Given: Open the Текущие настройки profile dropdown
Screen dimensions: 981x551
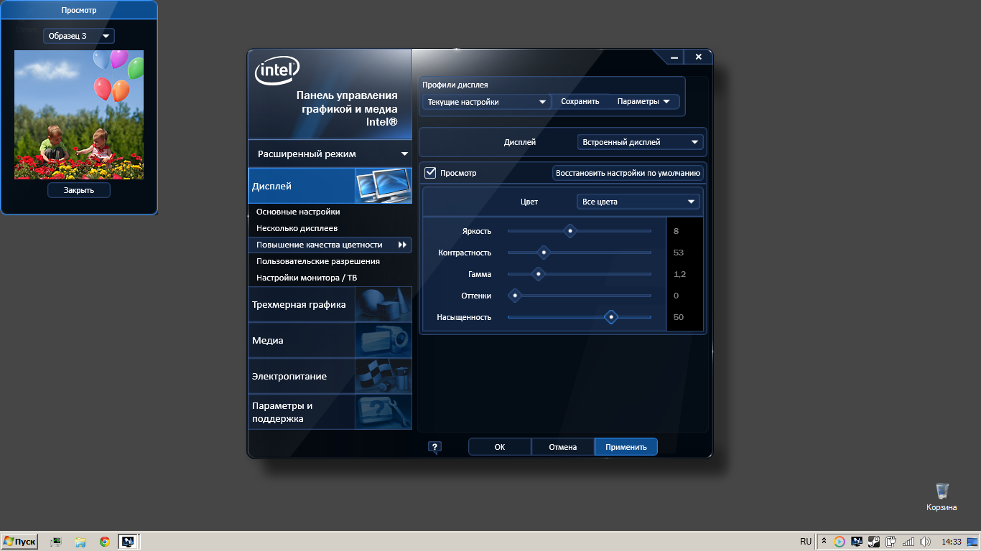Looking at the screenshot, I should point(486,102).
